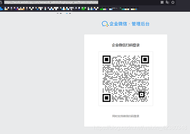Click the lock icon beside the URL

1,2
